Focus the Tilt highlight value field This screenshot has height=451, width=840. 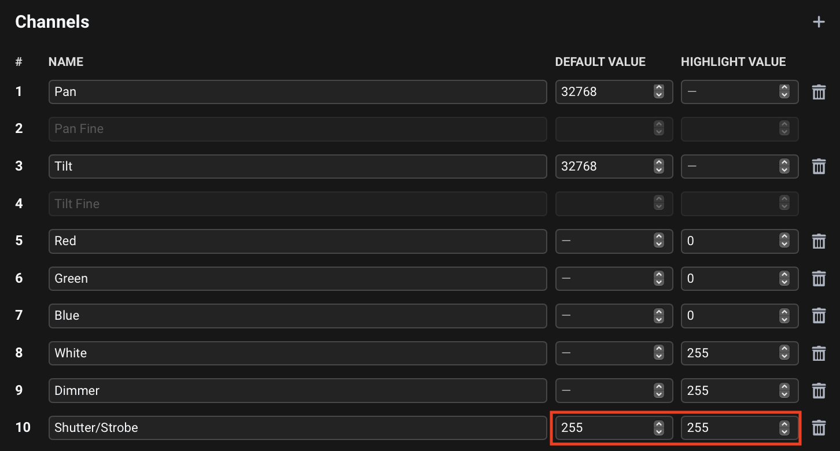[729, 167]
